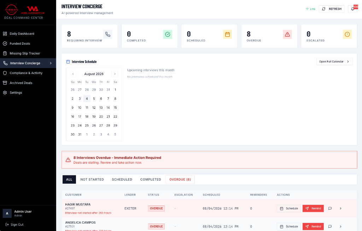Open Archived Deals in the sidebar
362x231 pixels.
tap(28, 83)
